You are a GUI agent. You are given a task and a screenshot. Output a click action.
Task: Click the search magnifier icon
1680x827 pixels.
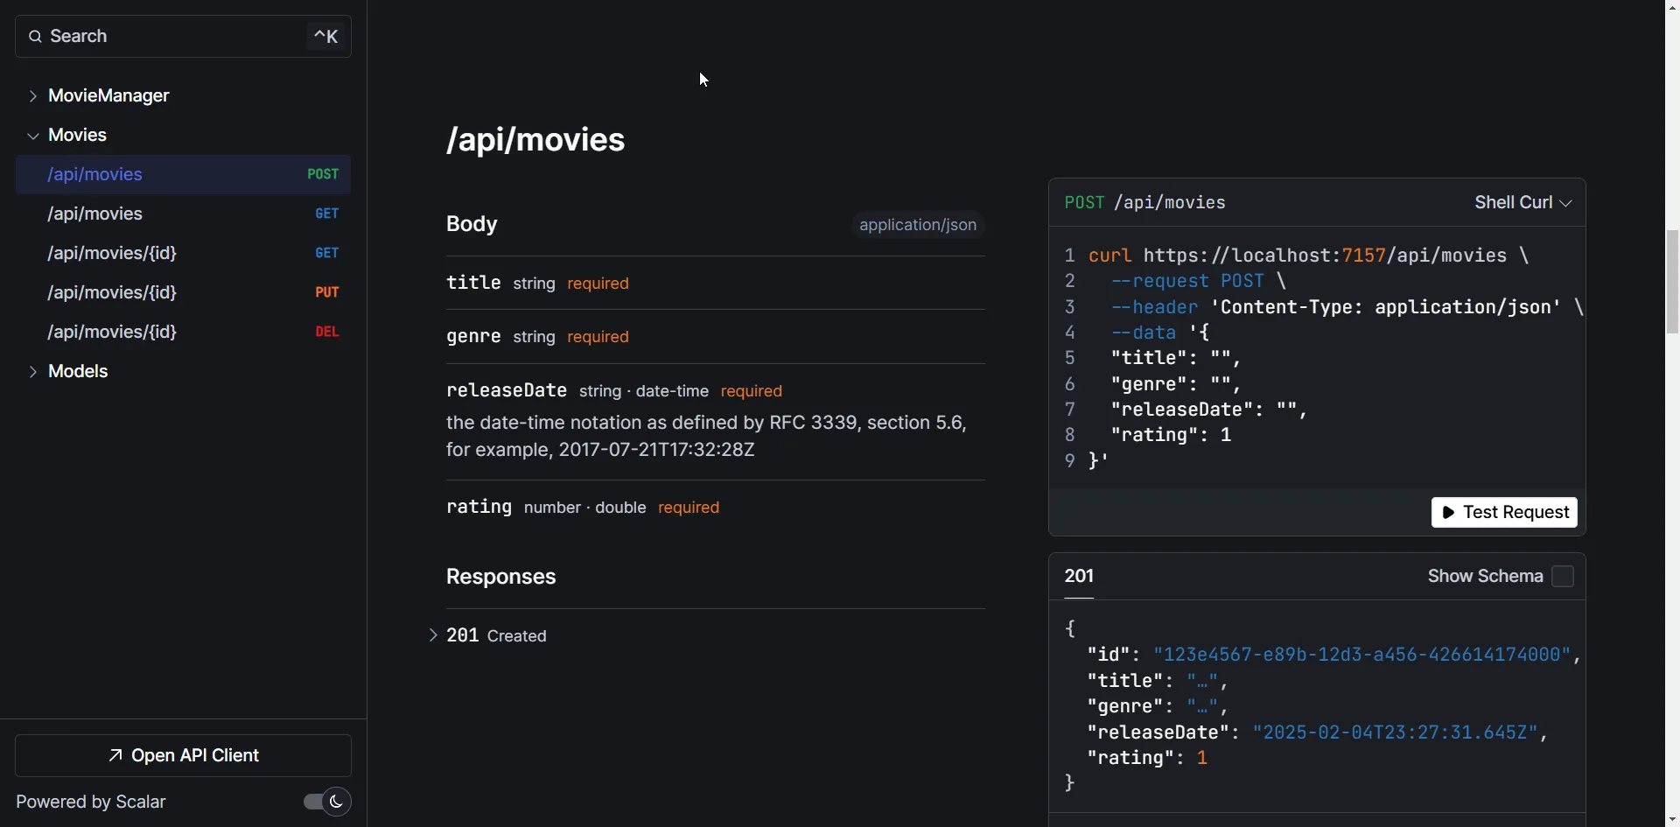(x=35, y=37)
